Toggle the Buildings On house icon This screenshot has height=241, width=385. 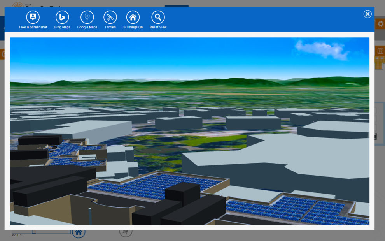coord(133,17)
